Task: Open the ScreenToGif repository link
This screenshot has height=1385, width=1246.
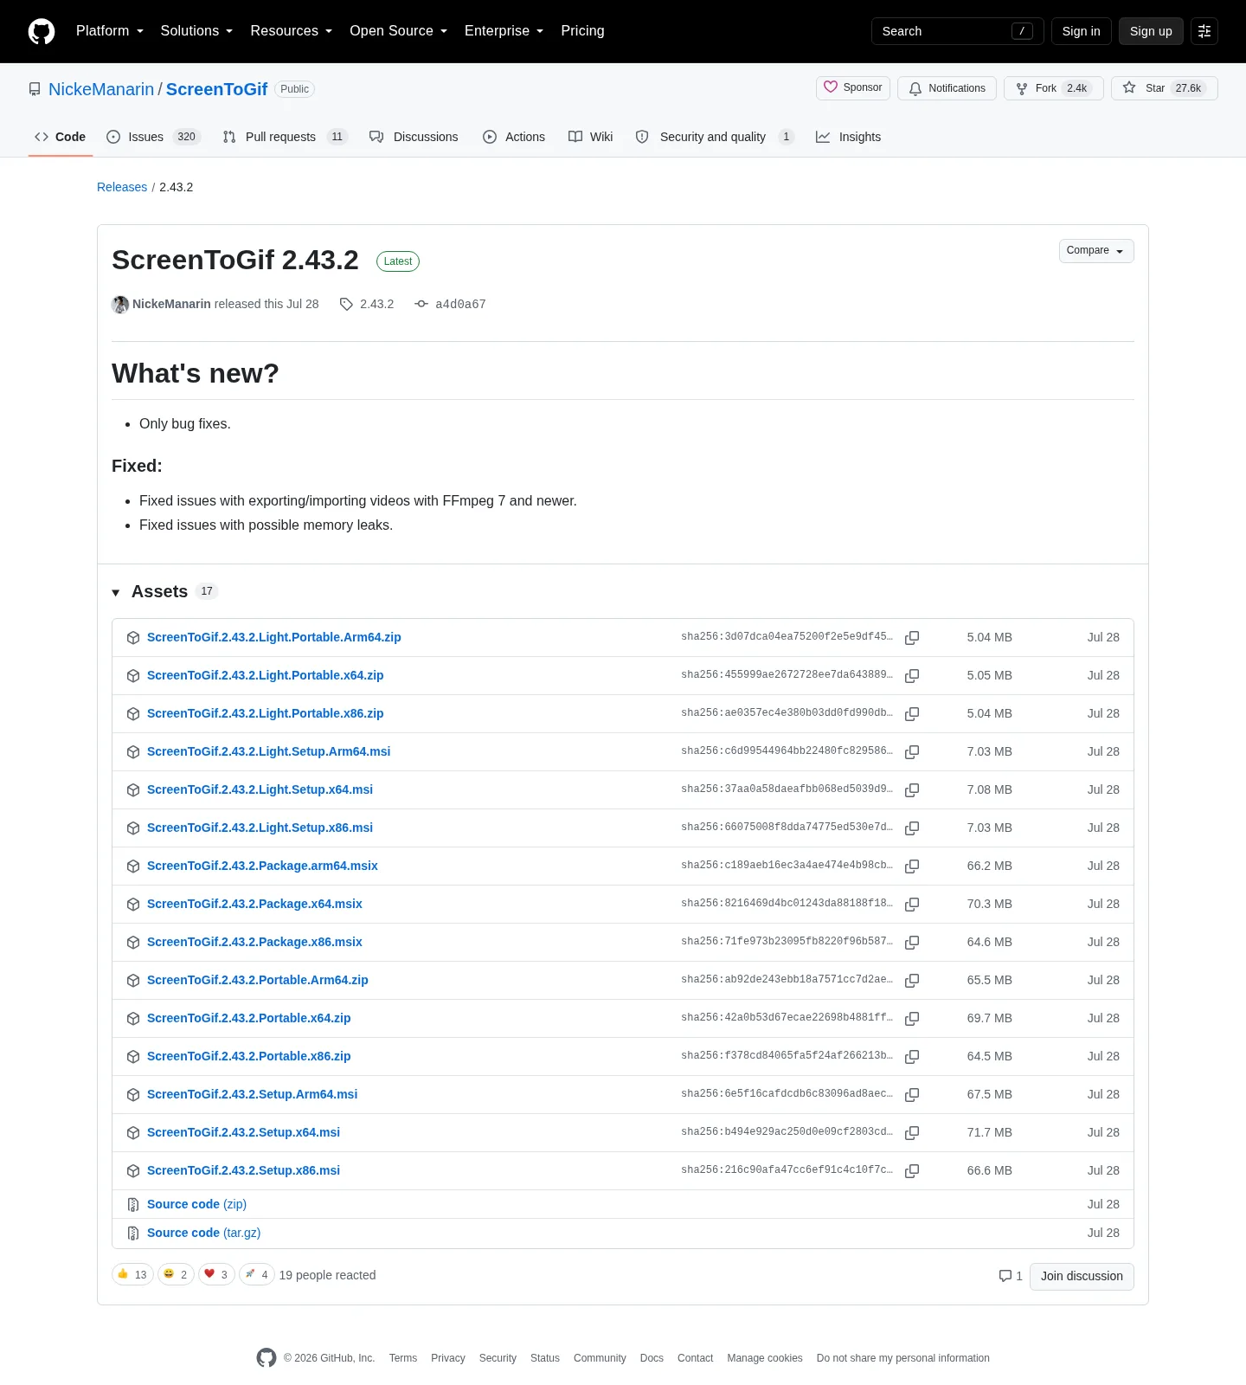Action: point(216,89)
